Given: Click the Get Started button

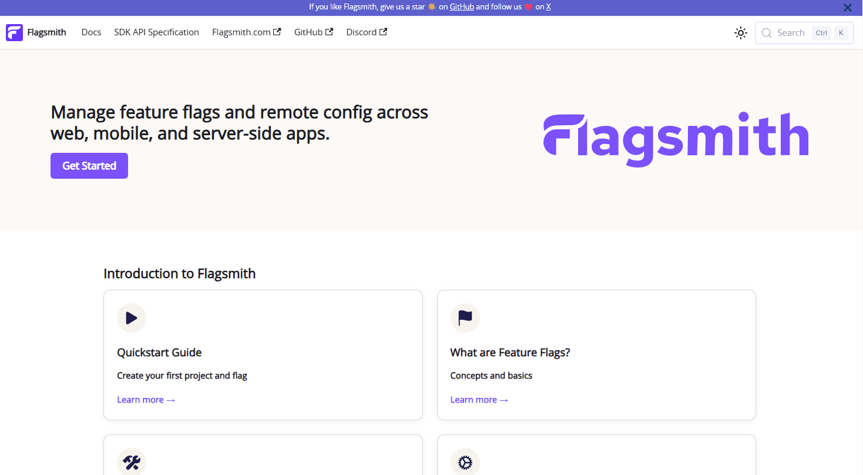Looking at the screenshot, I should click(x=89, y=166).
